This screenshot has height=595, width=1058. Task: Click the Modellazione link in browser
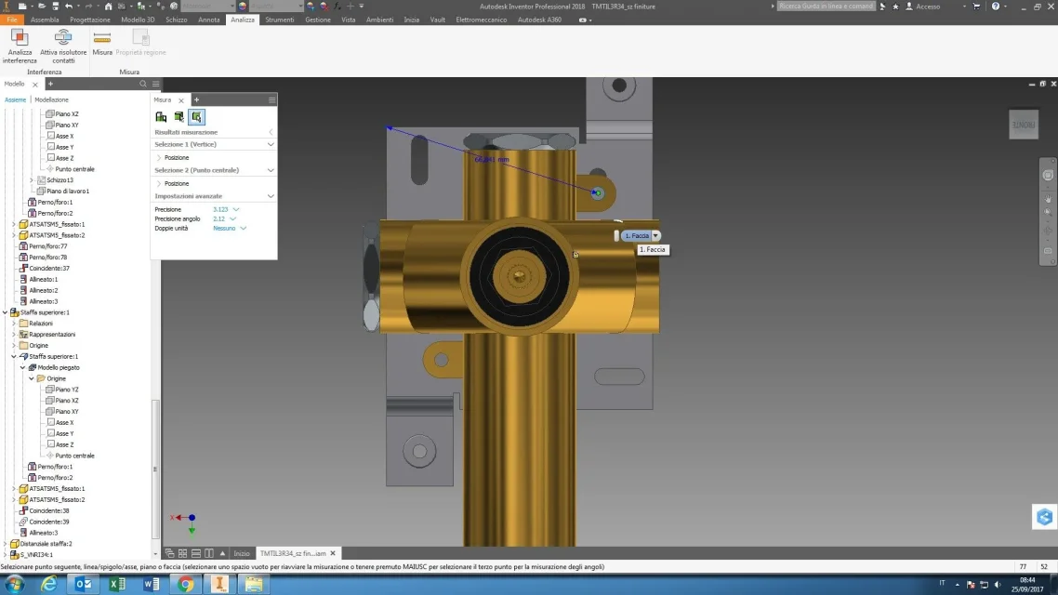51,99
